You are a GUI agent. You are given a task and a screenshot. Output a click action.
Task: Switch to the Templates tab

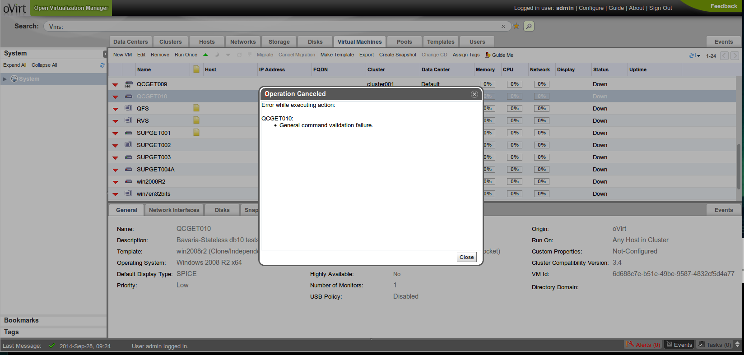click(441, 42)
